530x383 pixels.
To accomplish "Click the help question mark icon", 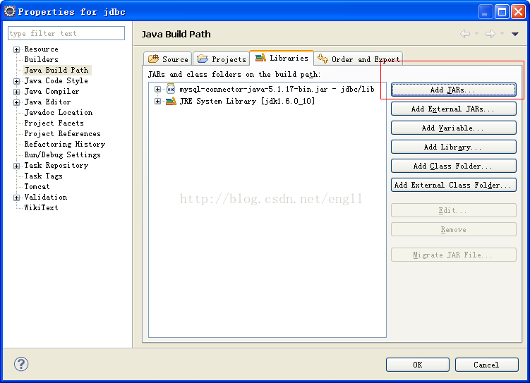I will pyautogui.click(x=21, y=364).
